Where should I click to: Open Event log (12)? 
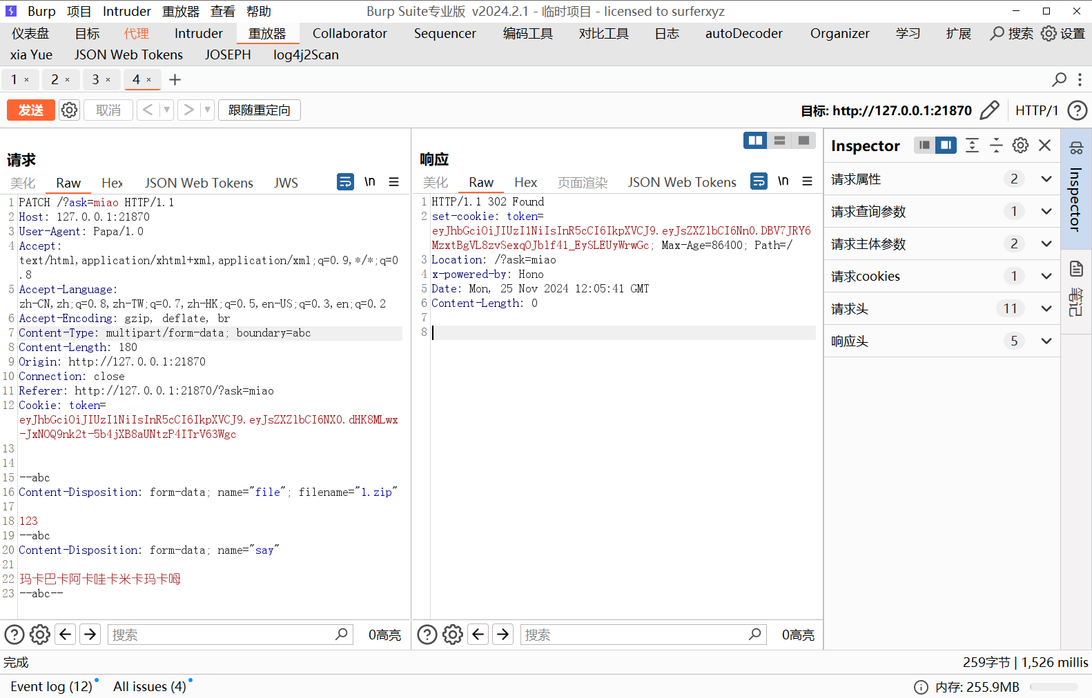51,687
